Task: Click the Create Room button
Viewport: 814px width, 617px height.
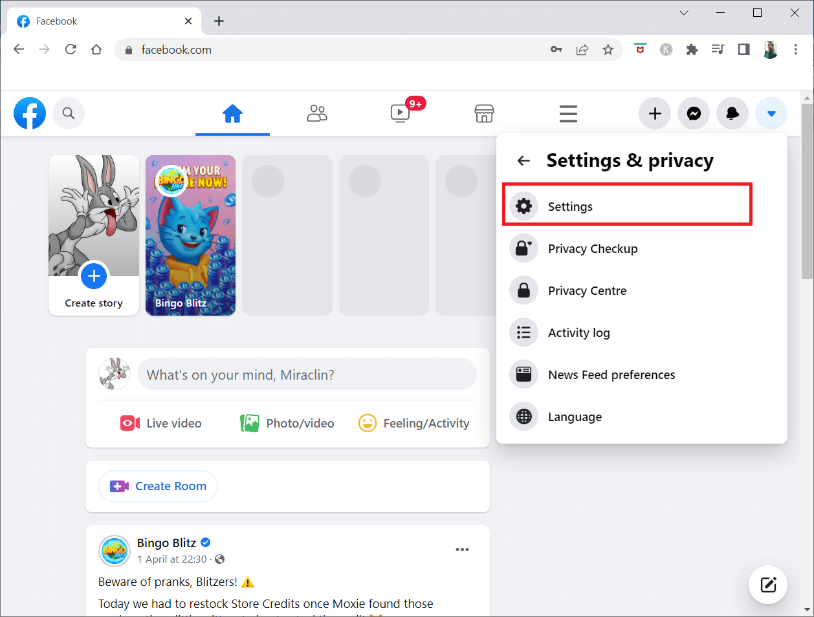Action: [158, 486]
